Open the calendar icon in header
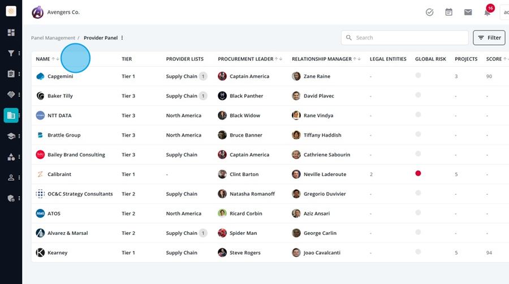The image size is (509, 284). point(448,12)
